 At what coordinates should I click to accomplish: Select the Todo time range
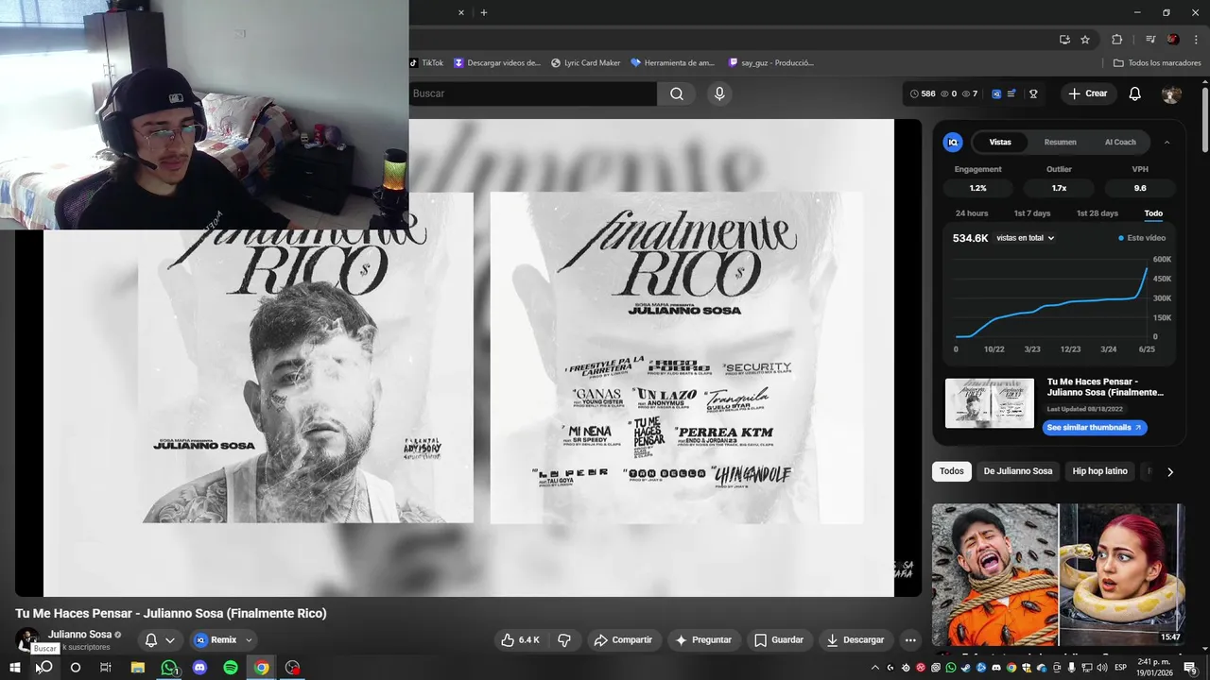[1153, 213]
